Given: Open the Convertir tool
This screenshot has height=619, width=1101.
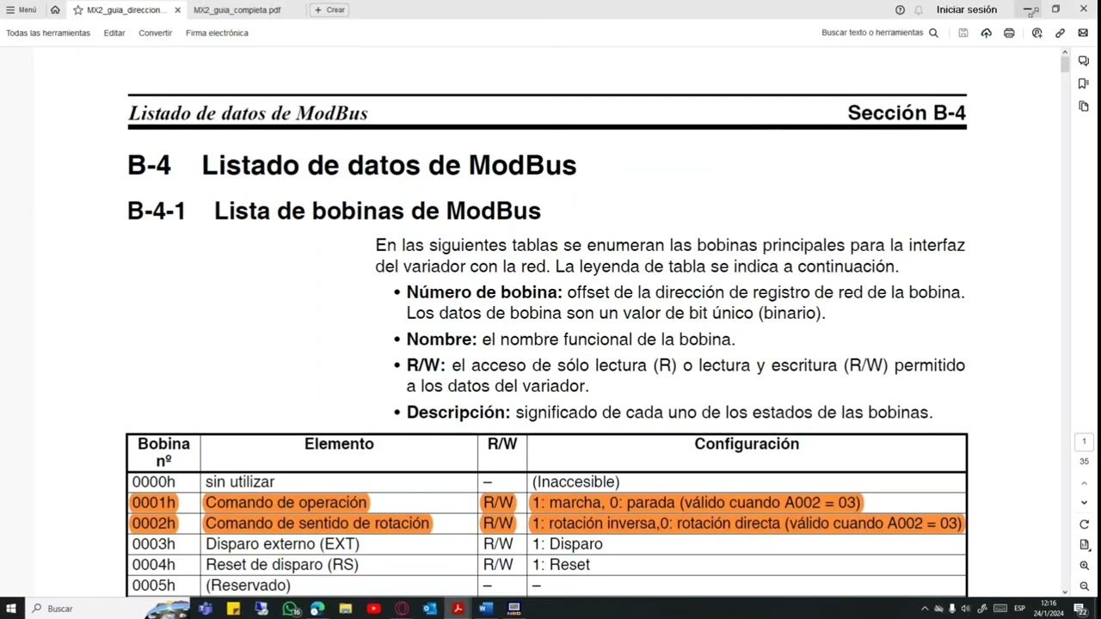Looking at the screenshot, I should pyautogui.click(x=155, y=33).
